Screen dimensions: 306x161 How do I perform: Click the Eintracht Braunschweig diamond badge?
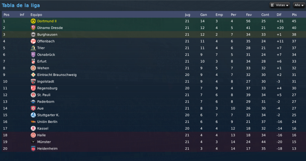[33, 75]
